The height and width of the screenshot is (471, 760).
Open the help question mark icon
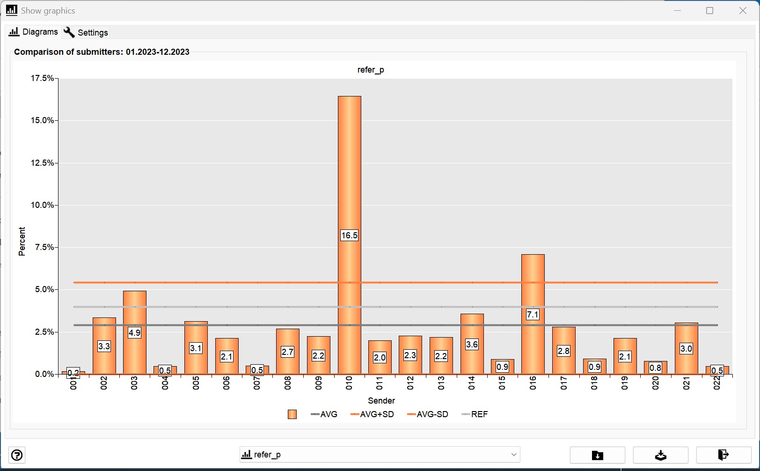(17, 455)
